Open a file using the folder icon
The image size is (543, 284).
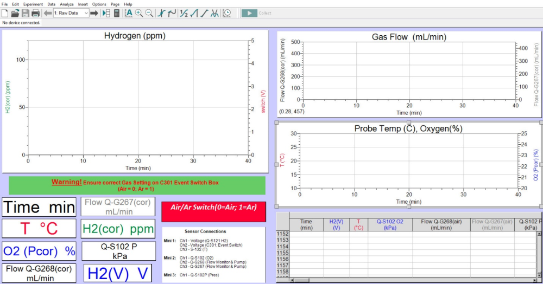[15, 13]
